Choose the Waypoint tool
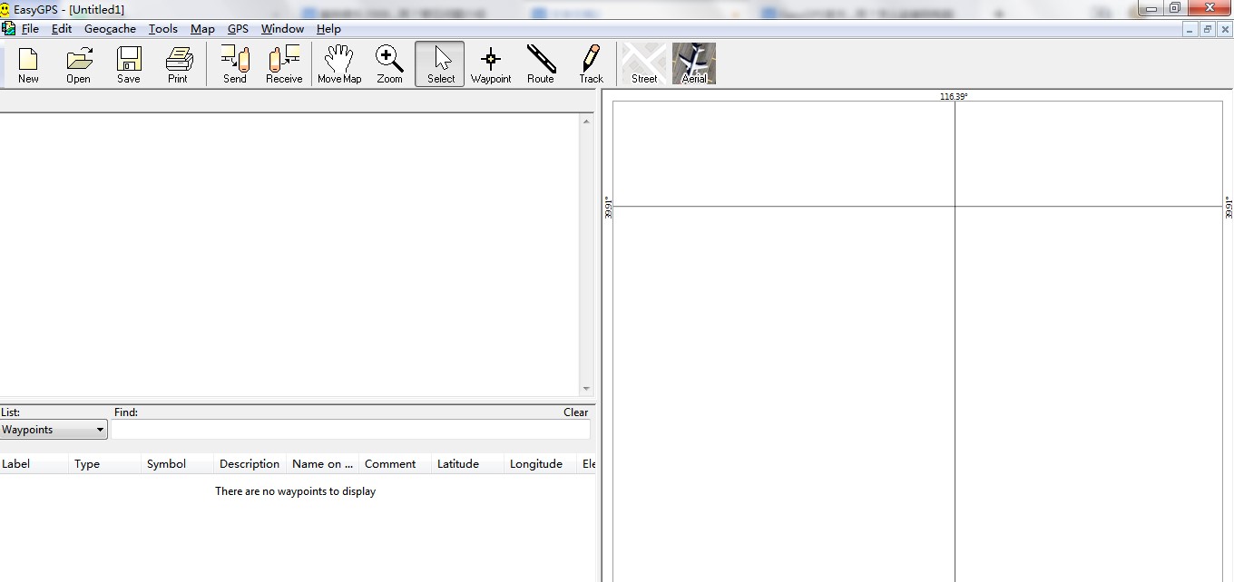 491,63
